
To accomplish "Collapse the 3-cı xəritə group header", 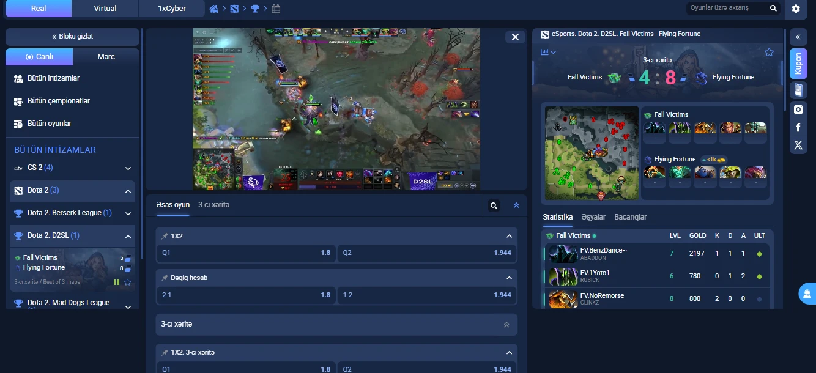I will pyautogui.click(x=506, y=324).
